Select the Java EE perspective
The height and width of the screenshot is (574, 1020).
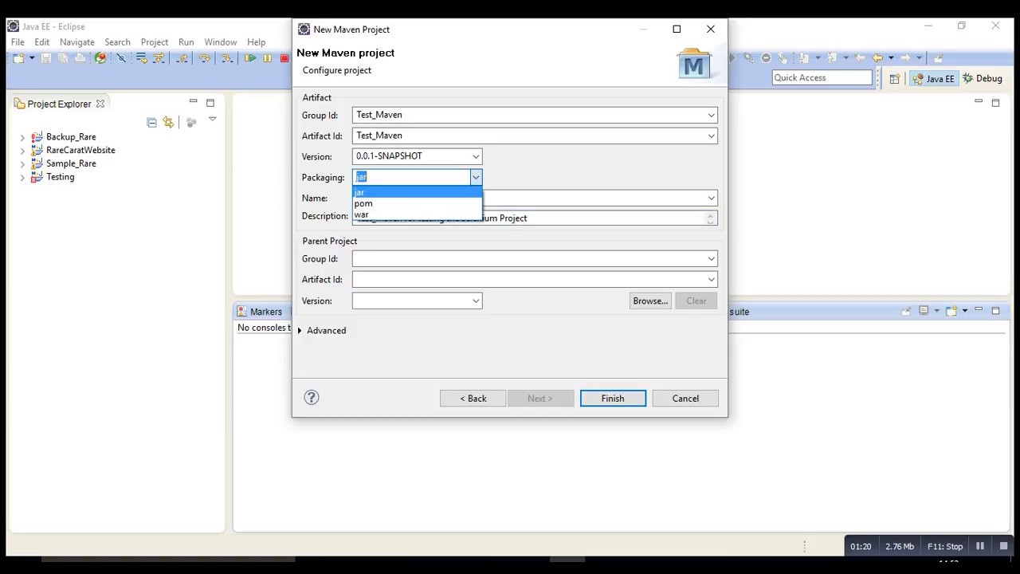[x=934, y=78]
